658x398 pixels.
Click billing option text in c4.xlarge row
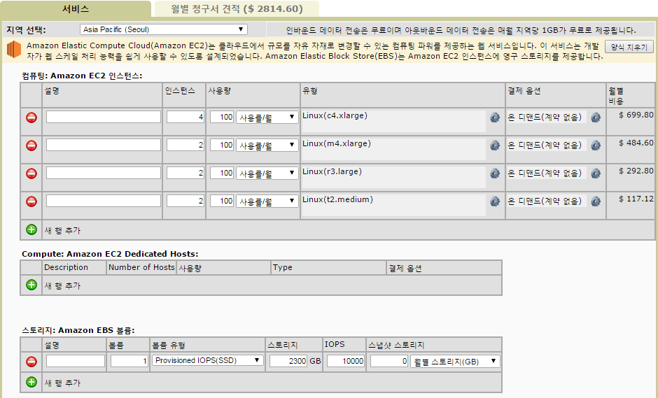(x=545, y=118)
